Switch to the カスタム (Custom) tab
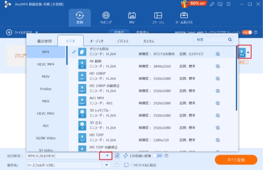 tap(149, 41)
